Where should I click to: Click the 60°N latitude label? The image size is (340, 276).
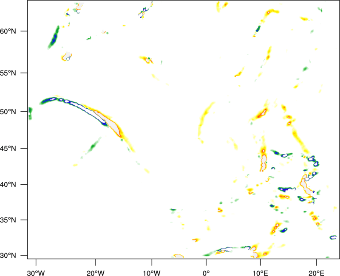[8, 31]
